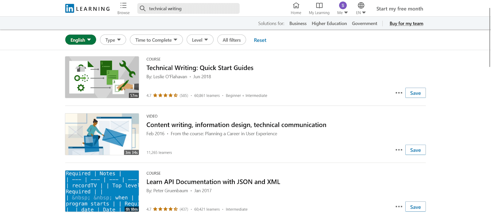Select Higher Education in solutions bar
Screen dimensions: 491x216
pyautogui.click(x=329, y=24)
